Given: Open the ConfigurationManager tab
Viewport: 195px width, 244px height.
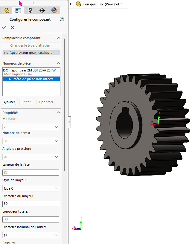Looking at the screenshot, I should click(30, 10).
